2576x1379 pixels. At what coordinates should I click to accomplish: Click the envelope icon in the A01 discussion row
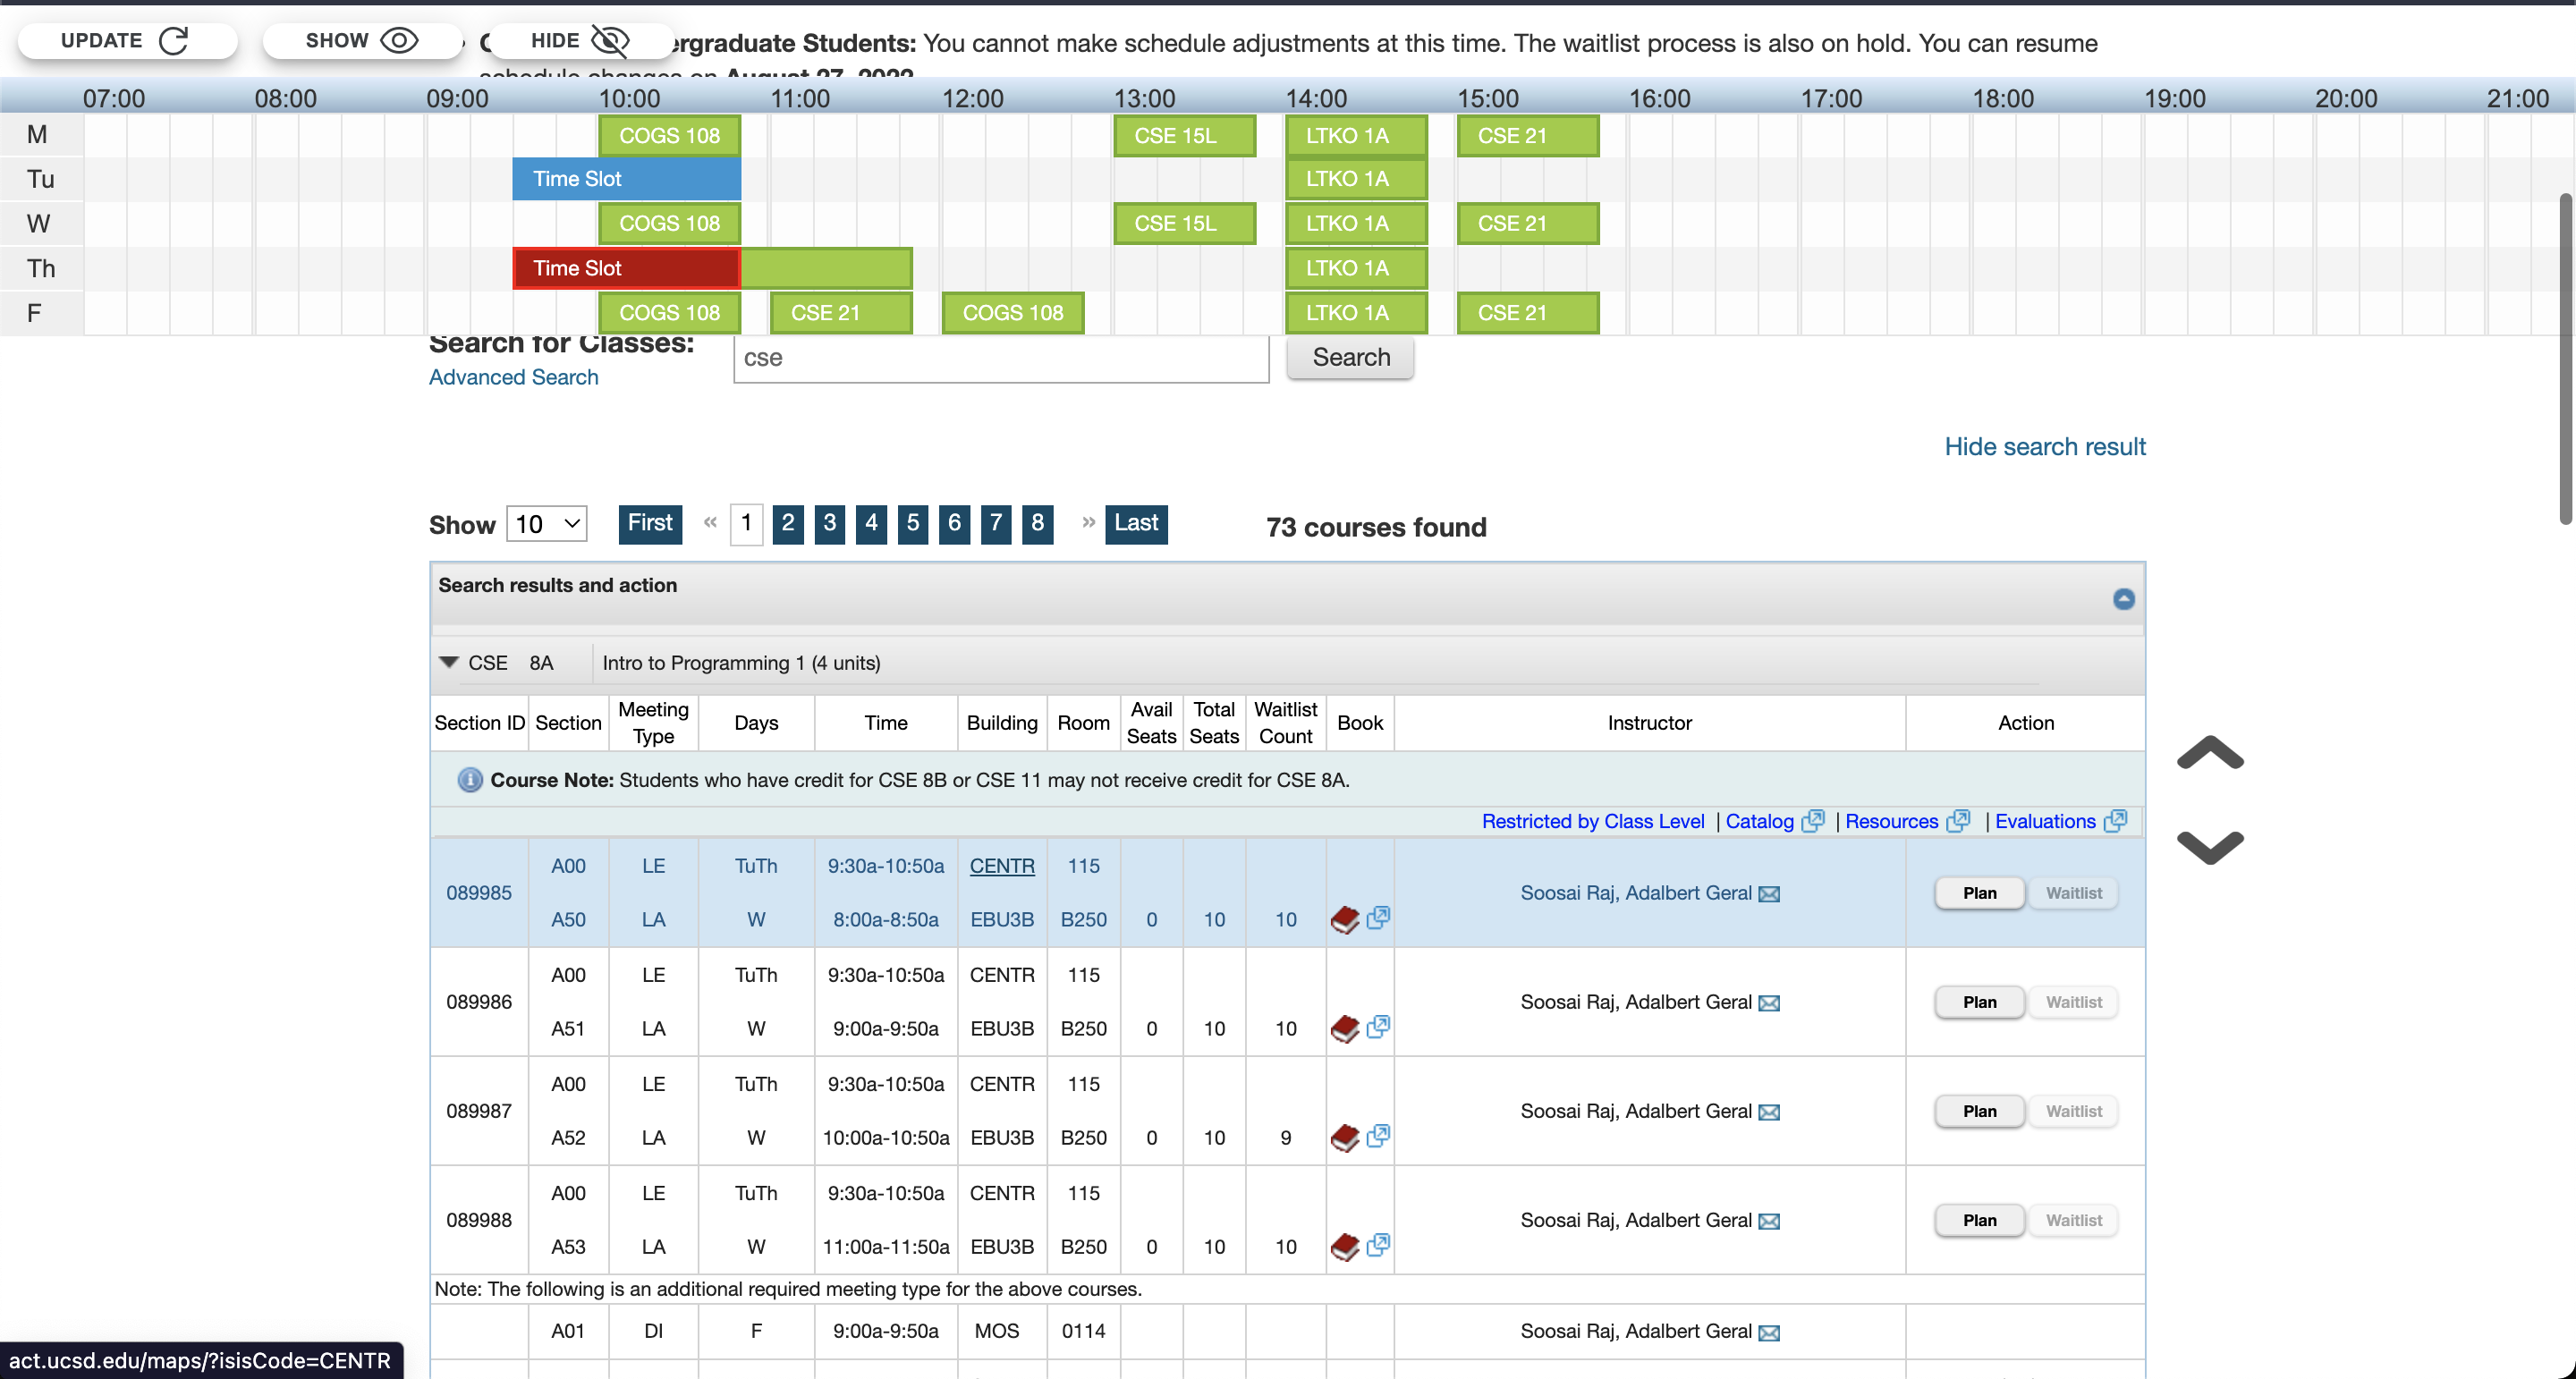click(x=1769, y=1332)
